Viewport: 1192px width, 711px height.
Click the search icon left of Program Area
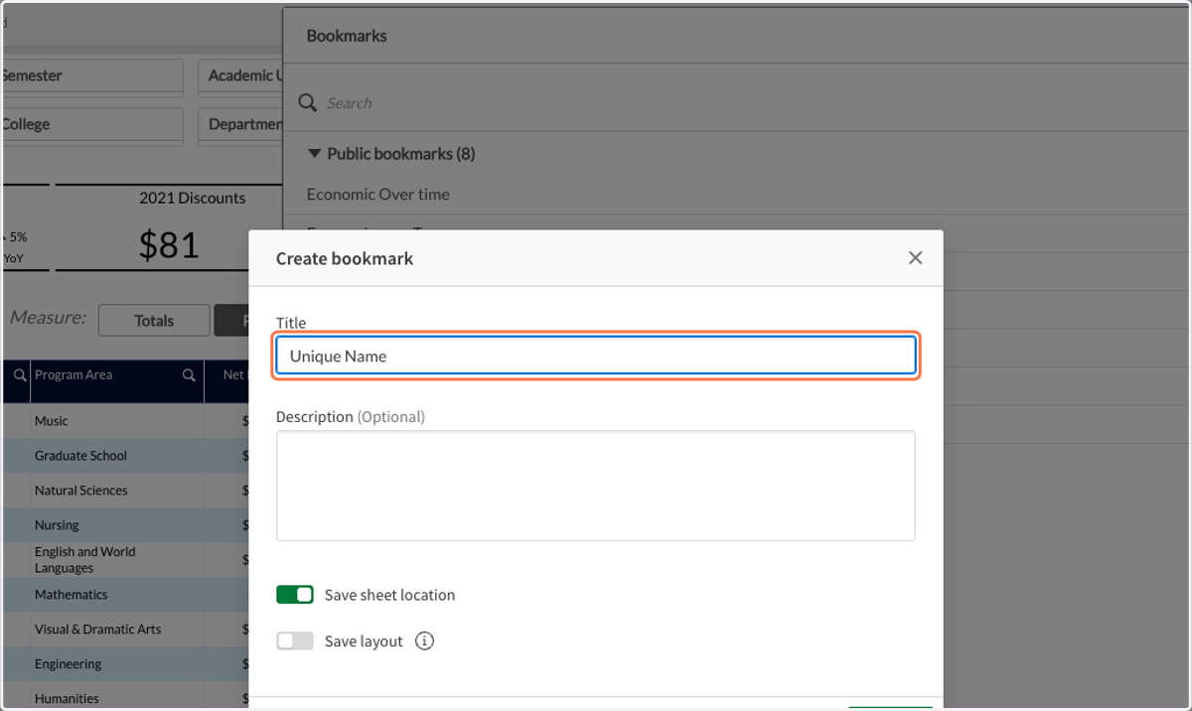pyautogui.click(x=19, y=375)
